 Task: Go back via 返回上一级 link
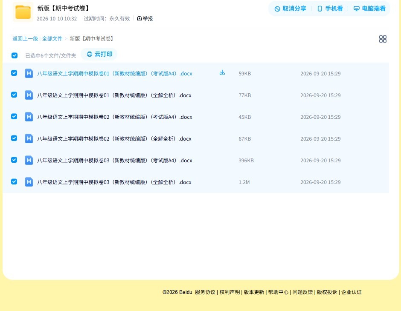[25, 39]
